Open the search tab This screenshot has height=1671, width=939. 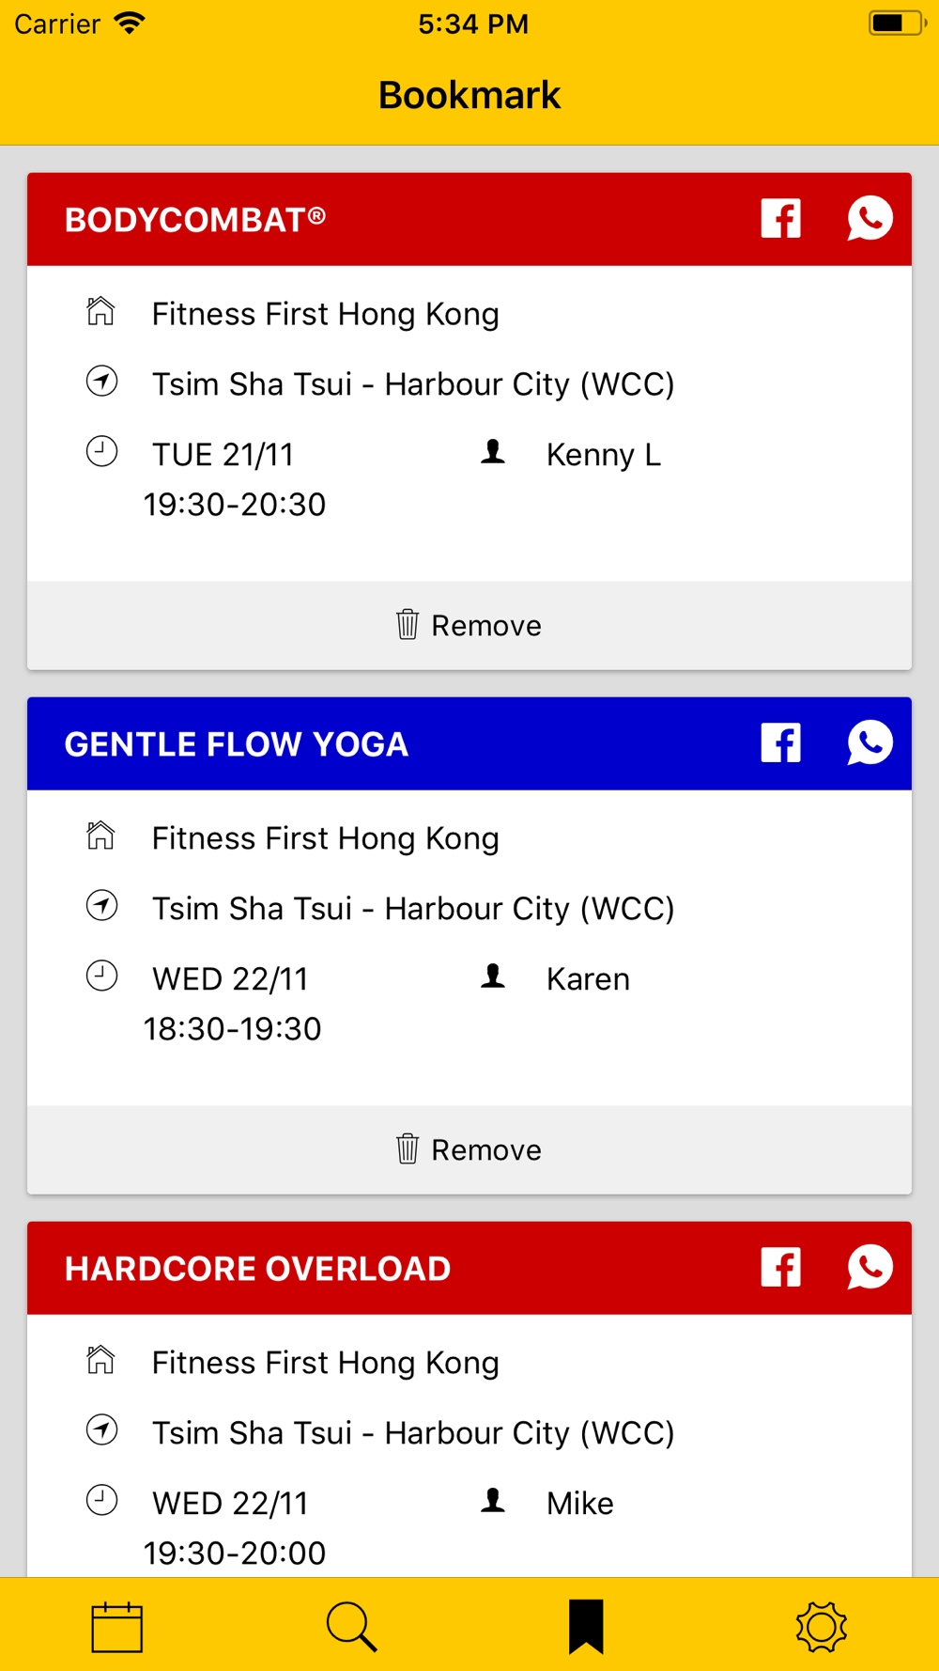pos(352,1627)
